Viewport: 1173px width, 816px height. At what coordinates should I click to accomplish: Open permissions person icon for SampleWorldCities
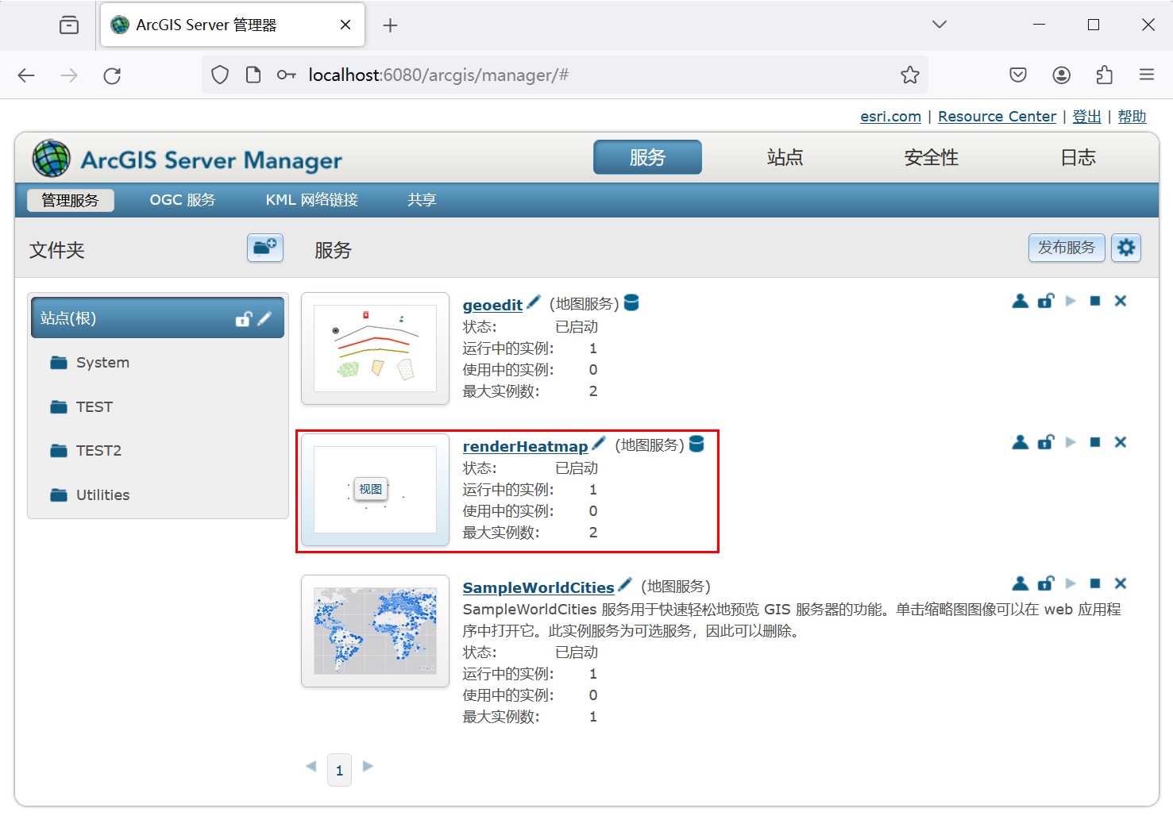[x=1021, y=583]
